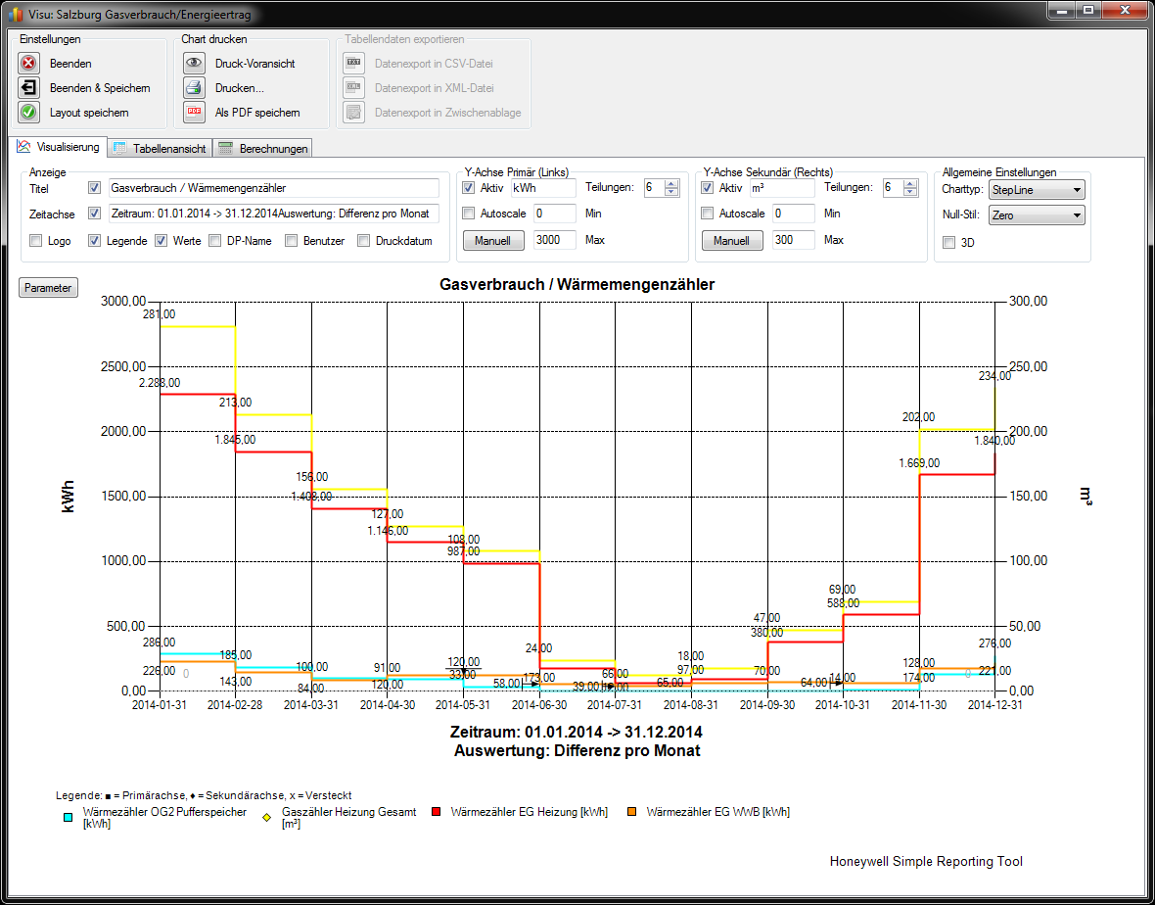Click the CSV-Datei export icon
This screenshot has height=905, width=1155.
[x=353, y=64]
